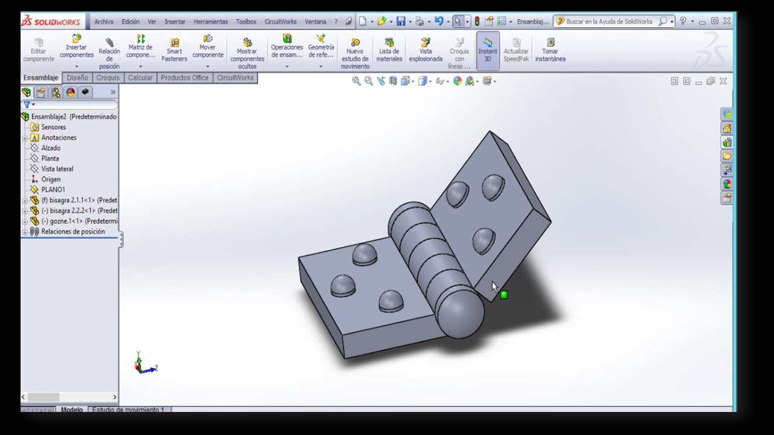The height and width of the screenshot is (435, 774).
Task: Select PLANO1 in the feature tree
Action: point(53,190)
